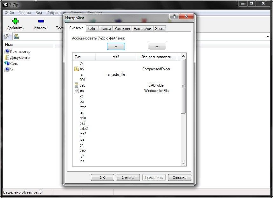
Task: Select the lzma file type row
Action: [127, 107]
